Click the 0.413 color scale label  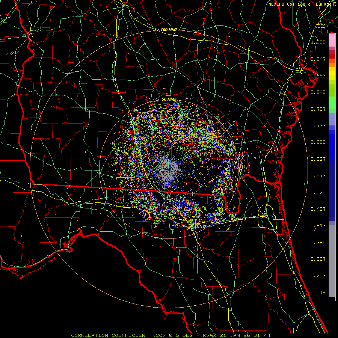click(x=318, y=225)
